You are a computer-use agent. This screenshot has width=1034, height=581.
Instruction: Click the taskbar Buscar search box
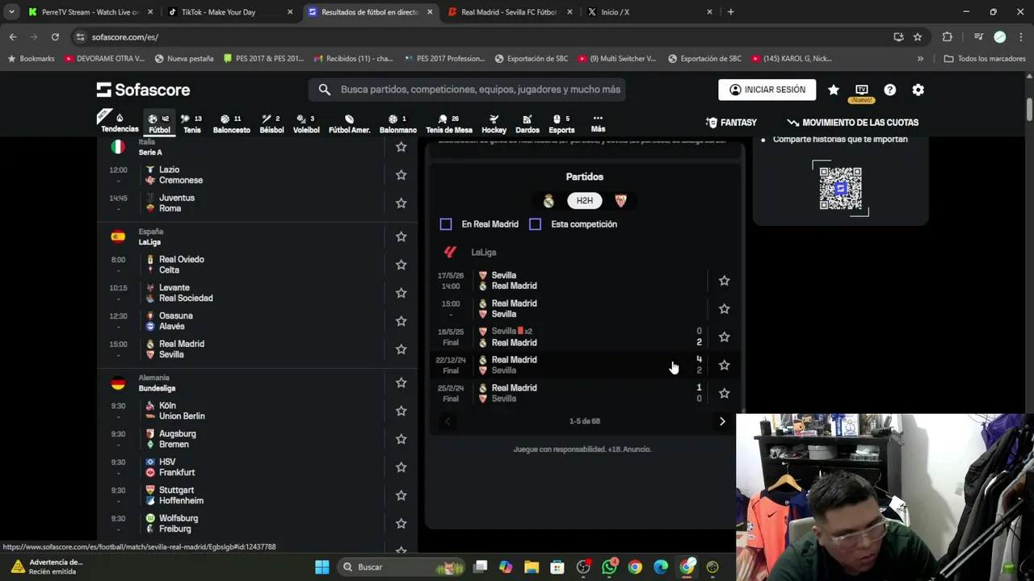[400, 567]
